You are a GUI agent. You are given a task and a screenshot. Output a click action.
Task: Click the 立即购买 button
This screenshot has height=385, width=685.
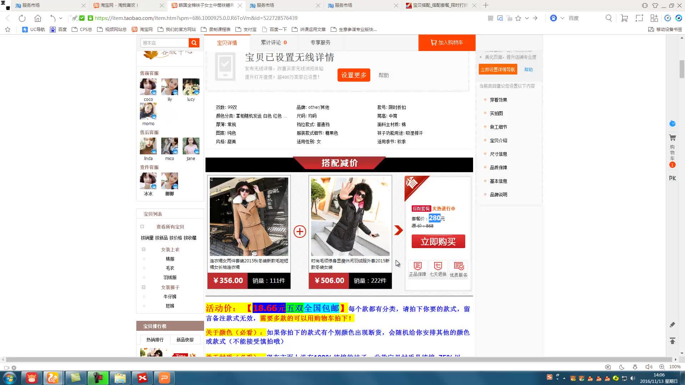438,241
